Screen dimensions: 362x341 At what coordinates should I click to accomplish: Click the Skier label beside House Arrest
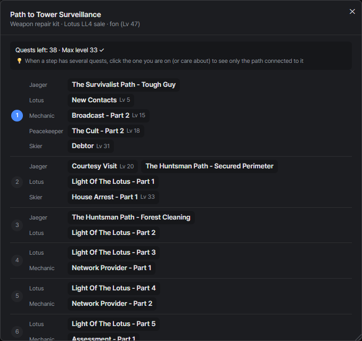[x=36, y=197]
